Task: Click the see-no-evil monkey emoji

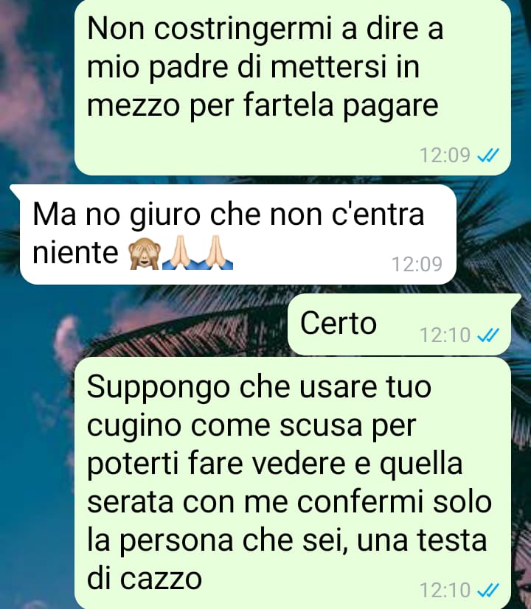Action: (145, 253)
